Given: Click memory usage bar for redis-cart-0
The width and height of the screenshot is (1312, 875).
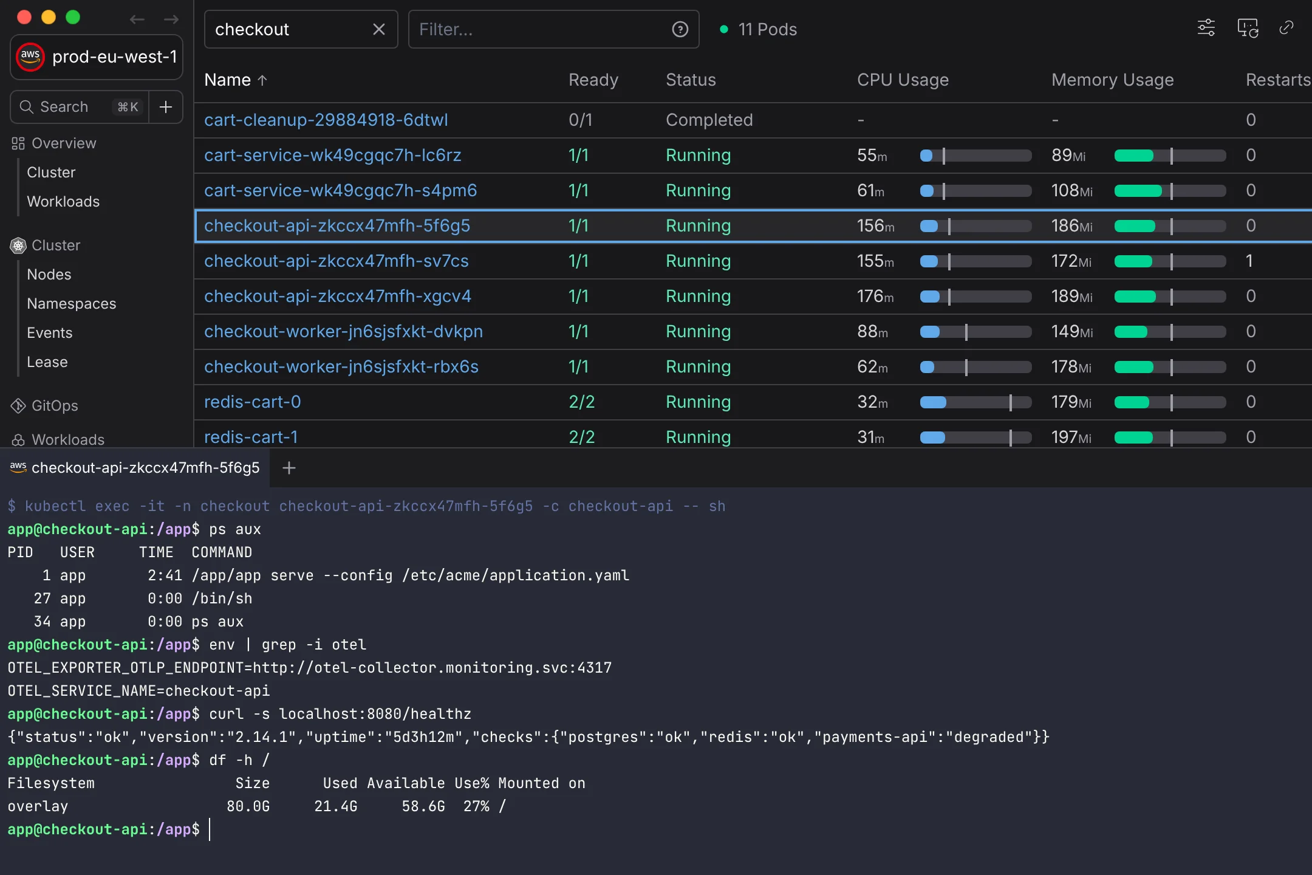Looking at the screenshot, I should click(x=1170, y=402).
